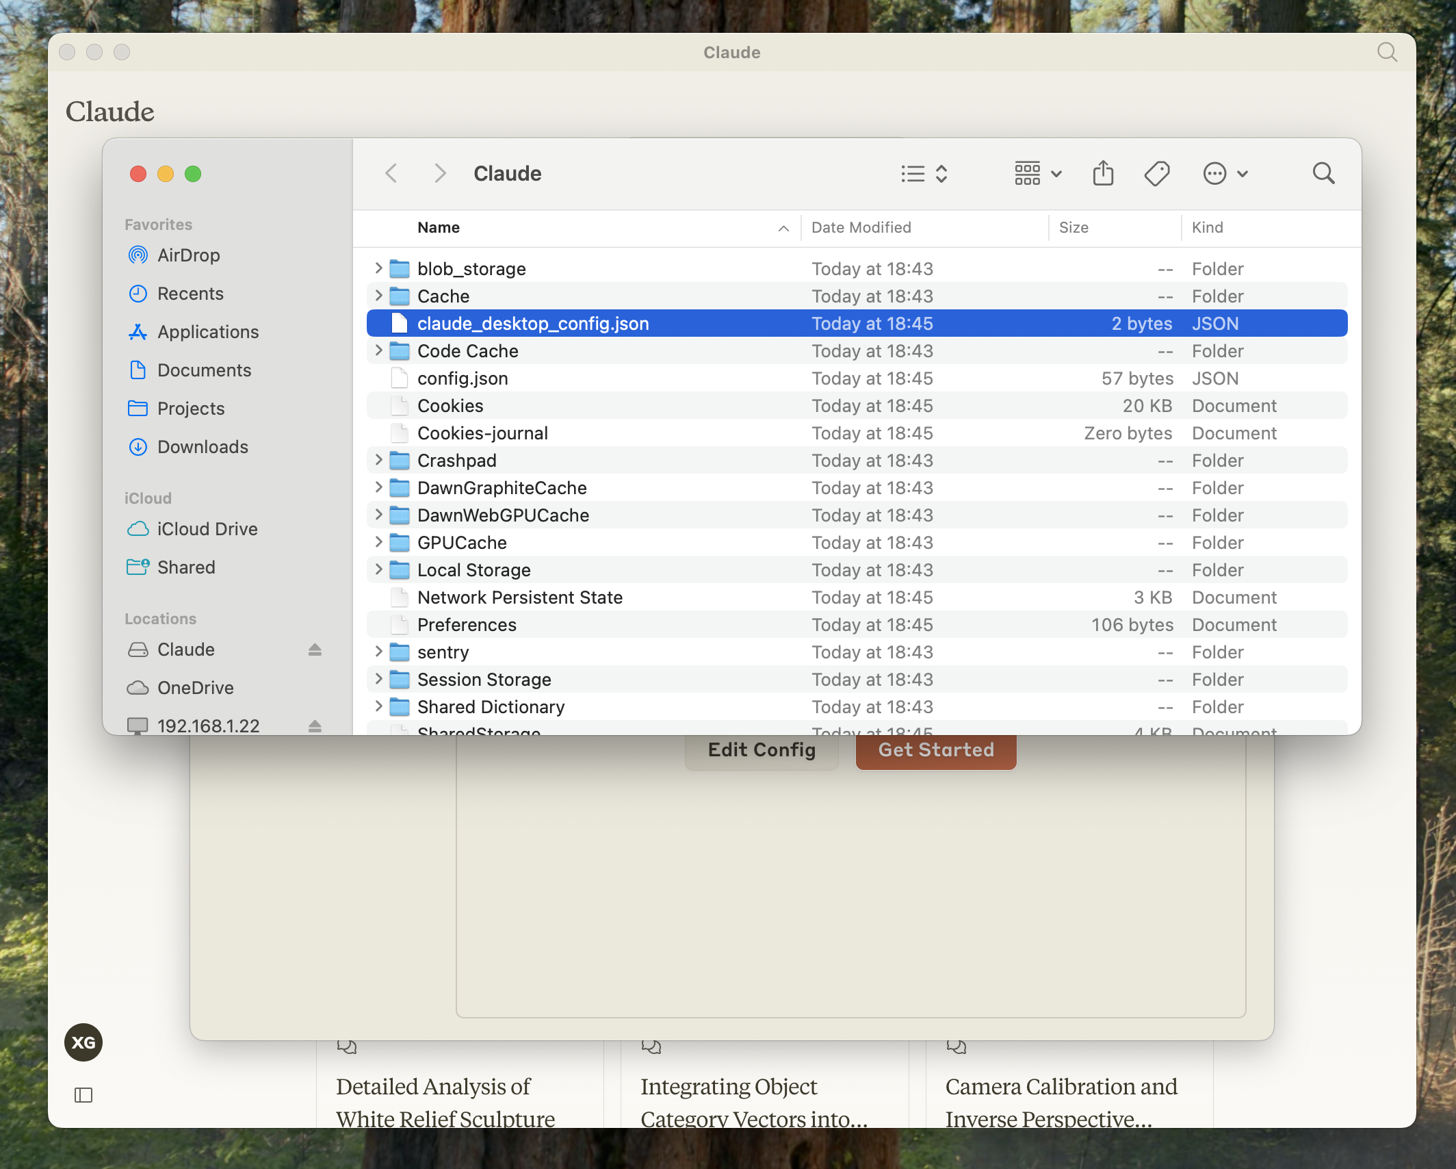The image size is (1456, 1169).
Task: Sort by the Date Modified column
Action: 861,227
